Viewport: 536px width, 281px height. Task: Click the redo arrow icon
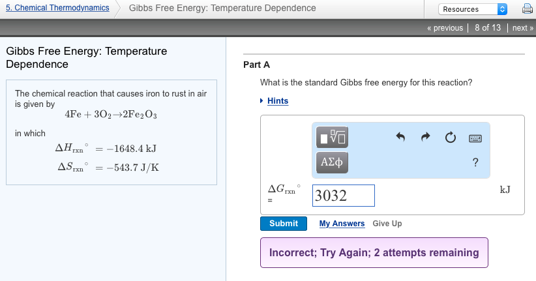[x=425, y=138]
